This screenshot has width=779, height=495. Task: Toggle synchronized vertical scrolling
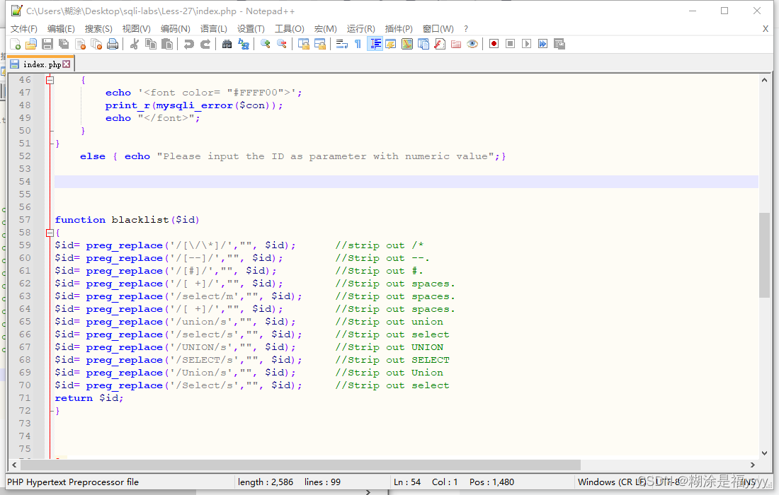click(x=304, y=44)
